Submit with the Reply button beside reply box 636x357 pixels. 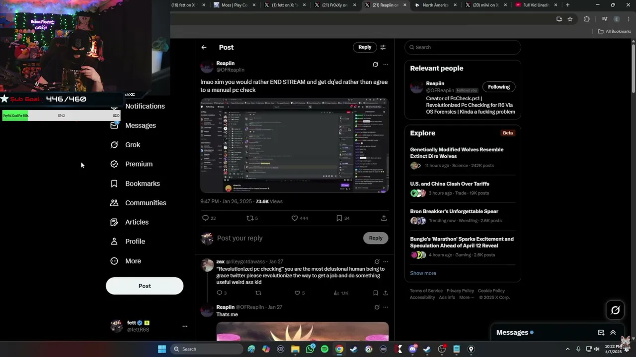pos(376,238)
